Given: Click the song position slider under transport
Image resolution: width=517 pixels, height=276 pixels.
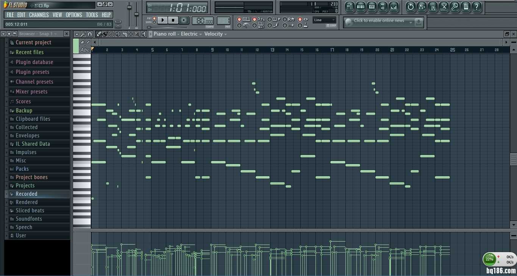Looking at the screenshot, I should click(167, 27).
